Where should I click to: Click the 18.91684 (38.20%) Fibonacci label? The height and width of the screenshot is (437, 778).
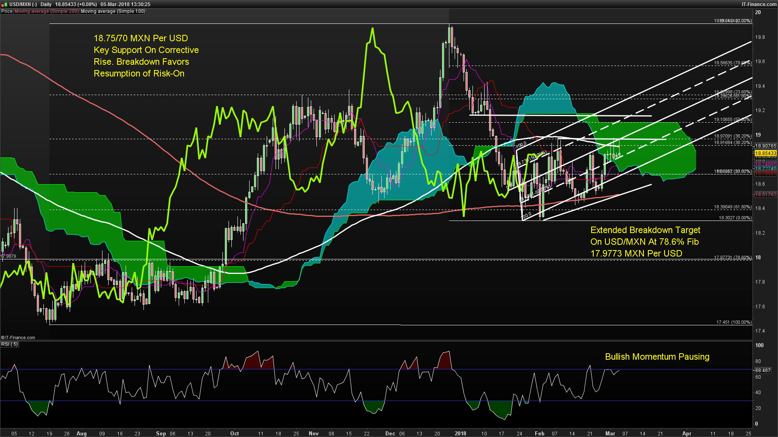[x=733, y=142]
